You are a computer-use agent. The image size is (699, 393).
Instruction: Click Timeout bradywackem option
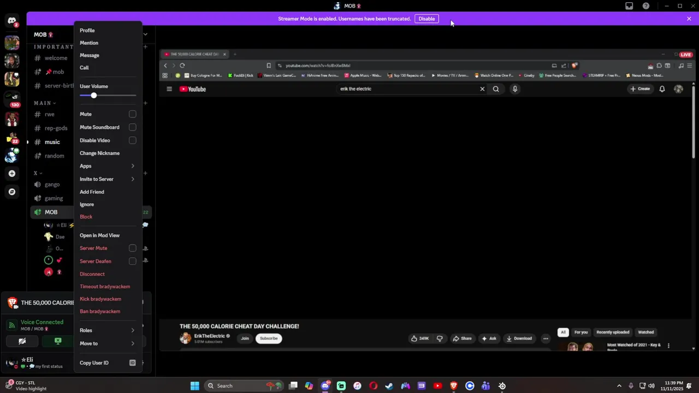pos(105,287)
